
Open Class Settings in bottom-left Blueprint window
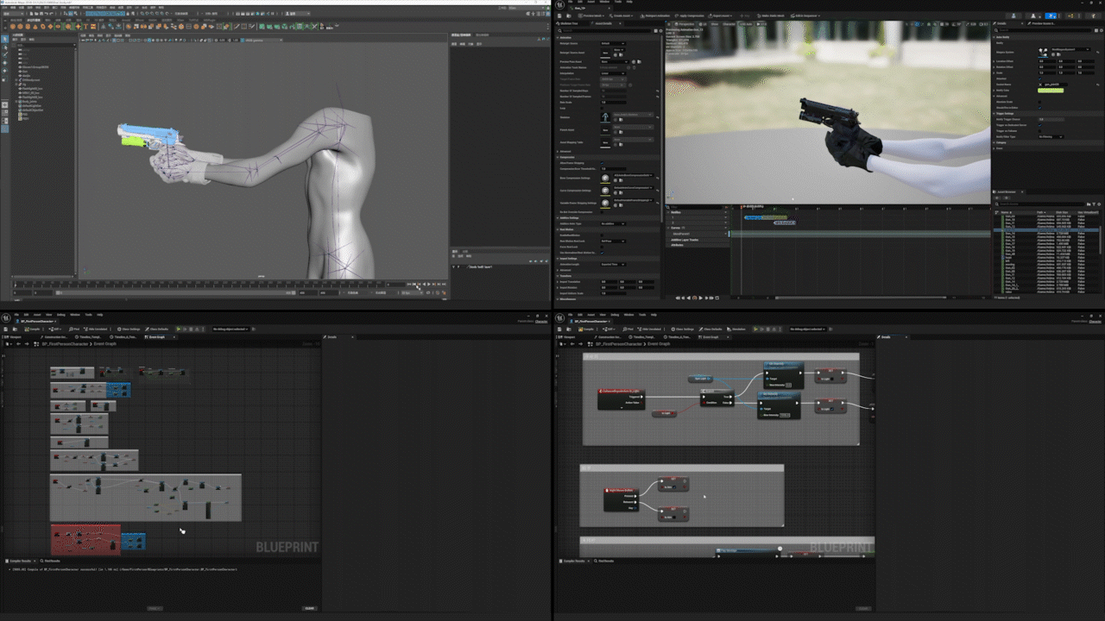pyautogui.click(x=129, y=329)
